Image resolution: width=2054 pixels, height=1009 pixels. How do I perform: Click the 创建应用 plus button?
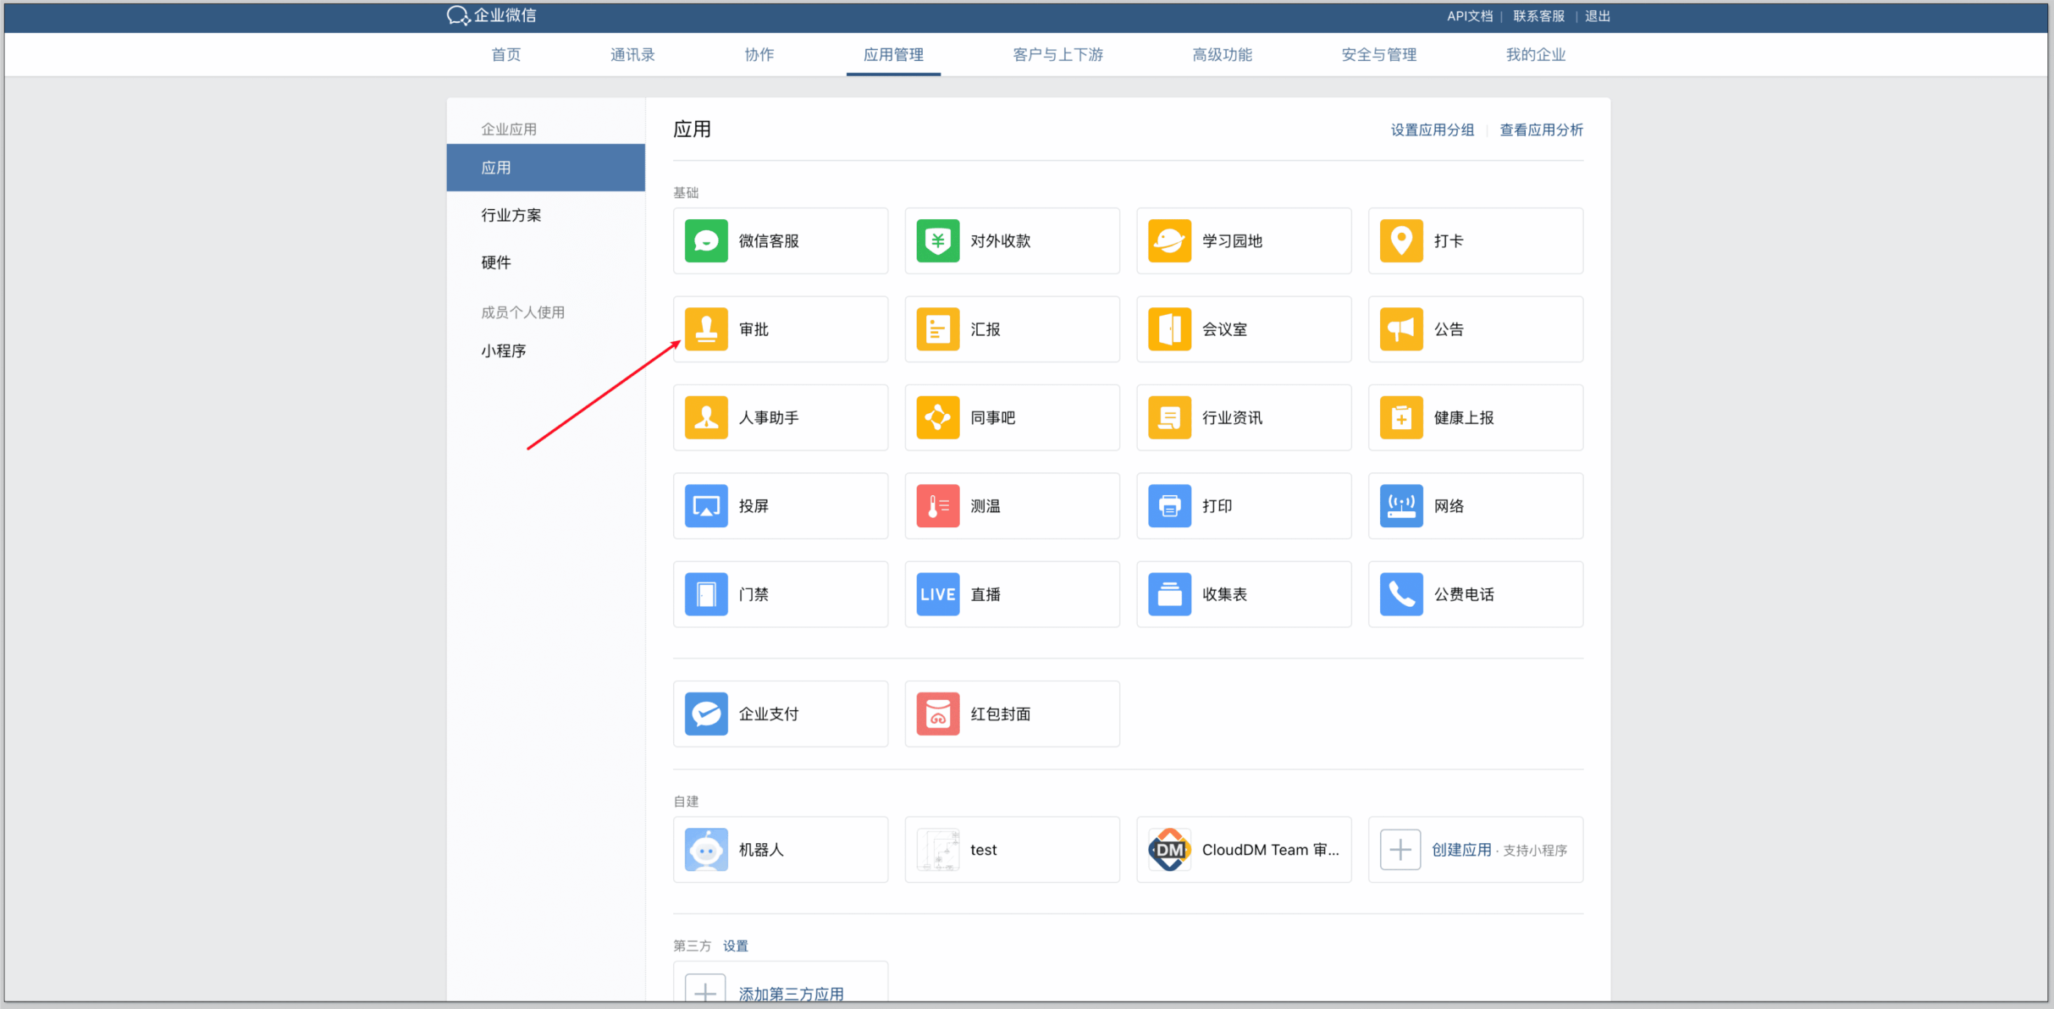(x=1400, y=850)
